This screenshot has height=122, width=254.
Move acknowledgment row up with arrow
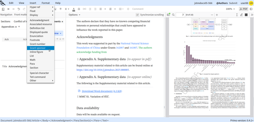pyautogui.click(x=57, y=39)
